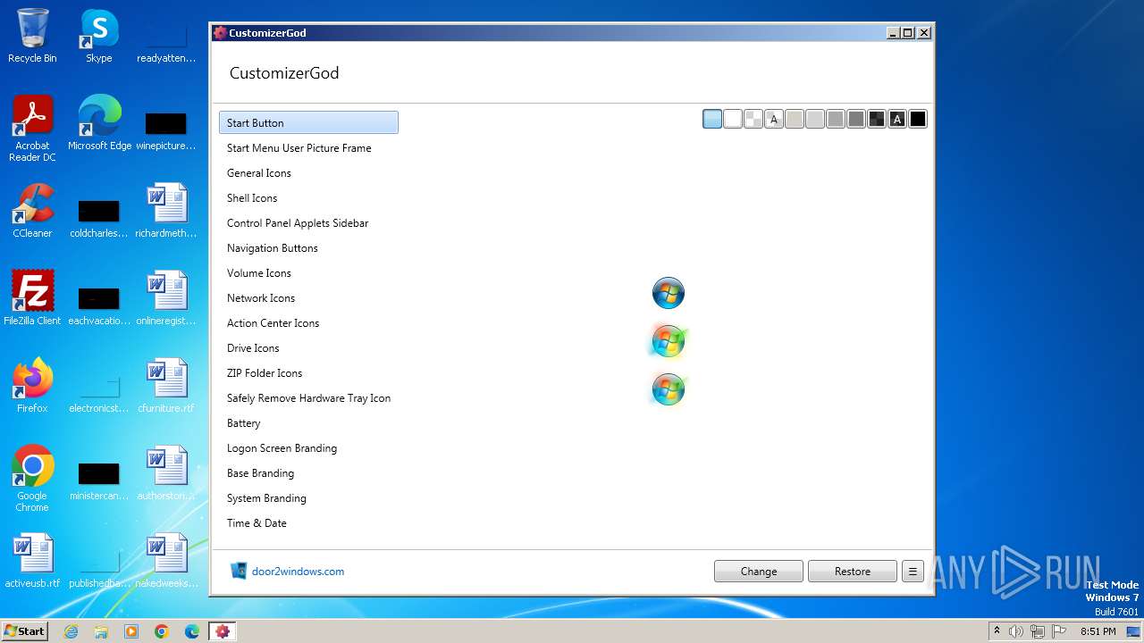Click the Firefox desktop shortcut
This screenshot has width=1144, height=643.
click(x=32, y=386)
